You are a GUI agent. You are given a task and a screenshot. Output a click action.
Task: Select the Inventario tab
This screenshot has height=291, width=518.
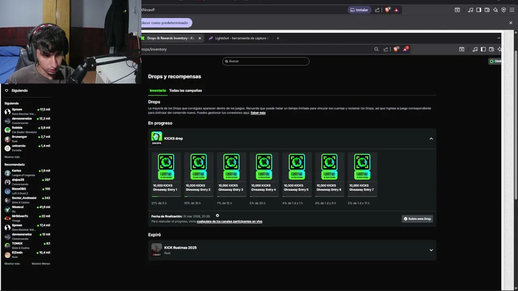[157, 91]
